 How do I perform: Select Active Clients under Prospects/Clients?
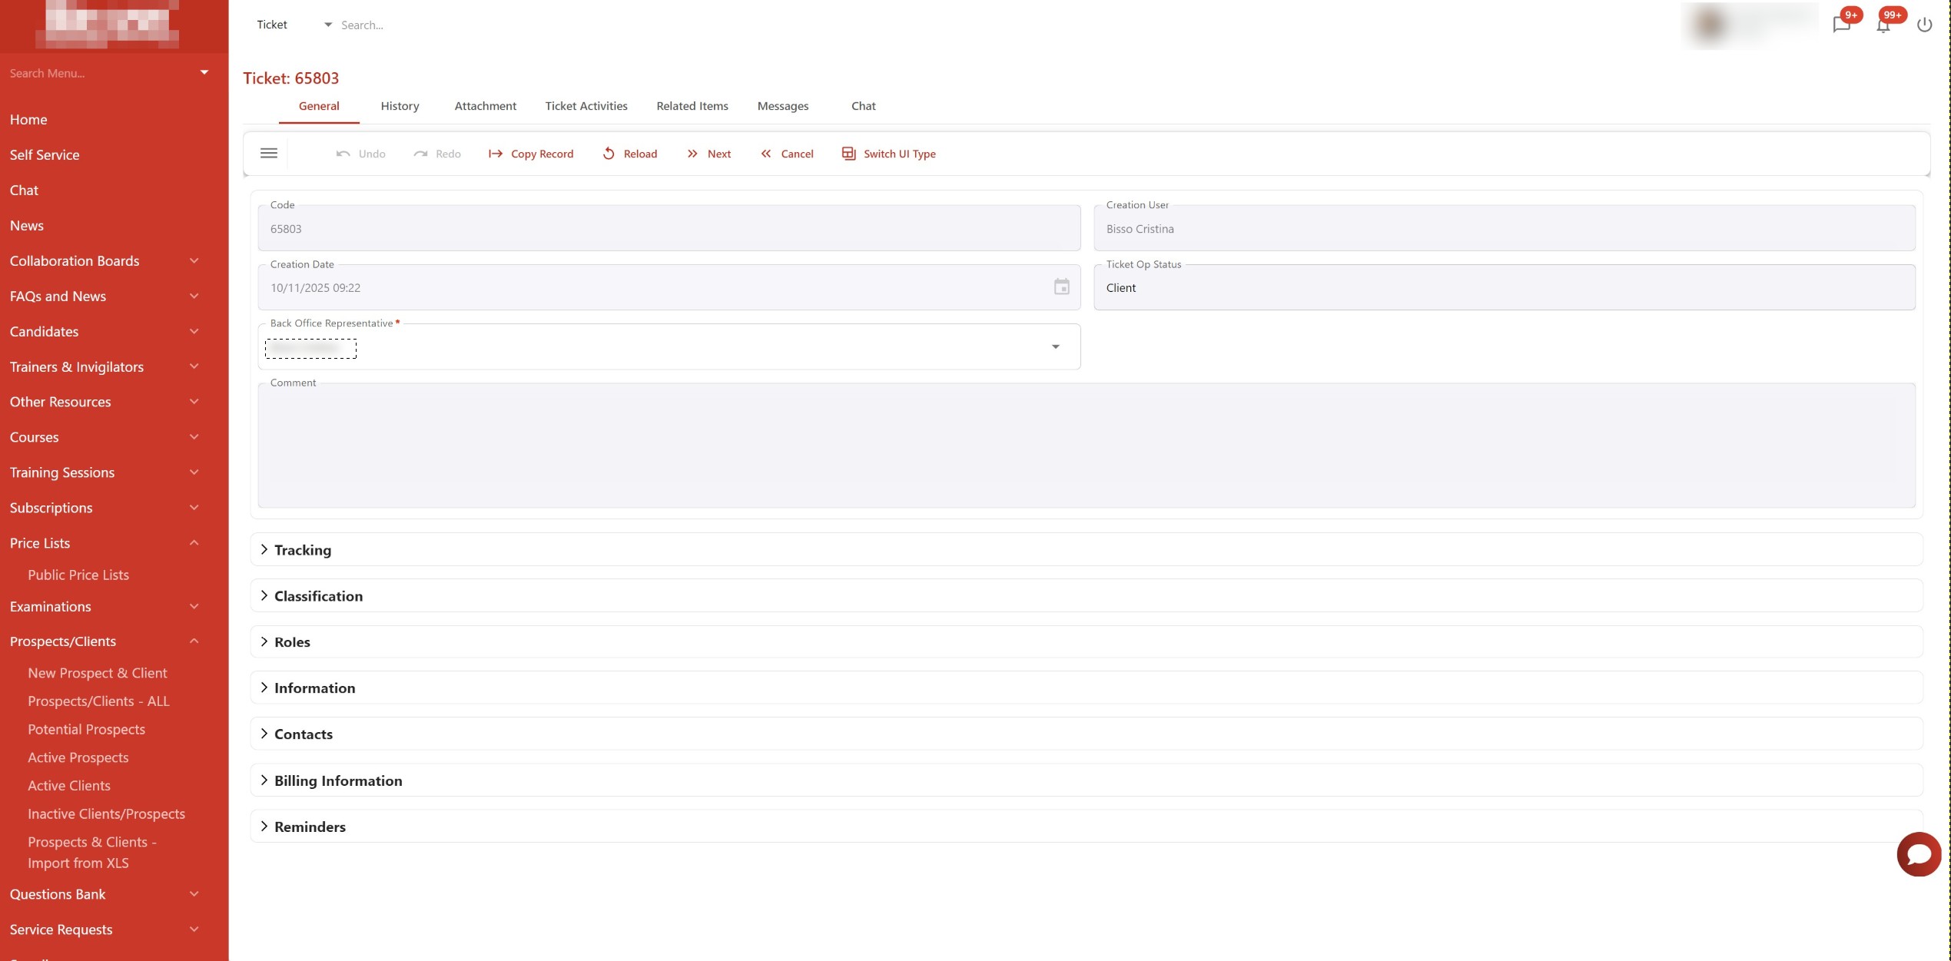point(68,785)
